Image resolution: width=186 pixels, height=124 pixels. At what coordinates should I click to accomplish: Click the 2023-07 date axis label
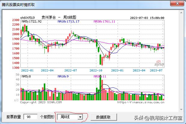pyautogui.click(x=156, y=71)
